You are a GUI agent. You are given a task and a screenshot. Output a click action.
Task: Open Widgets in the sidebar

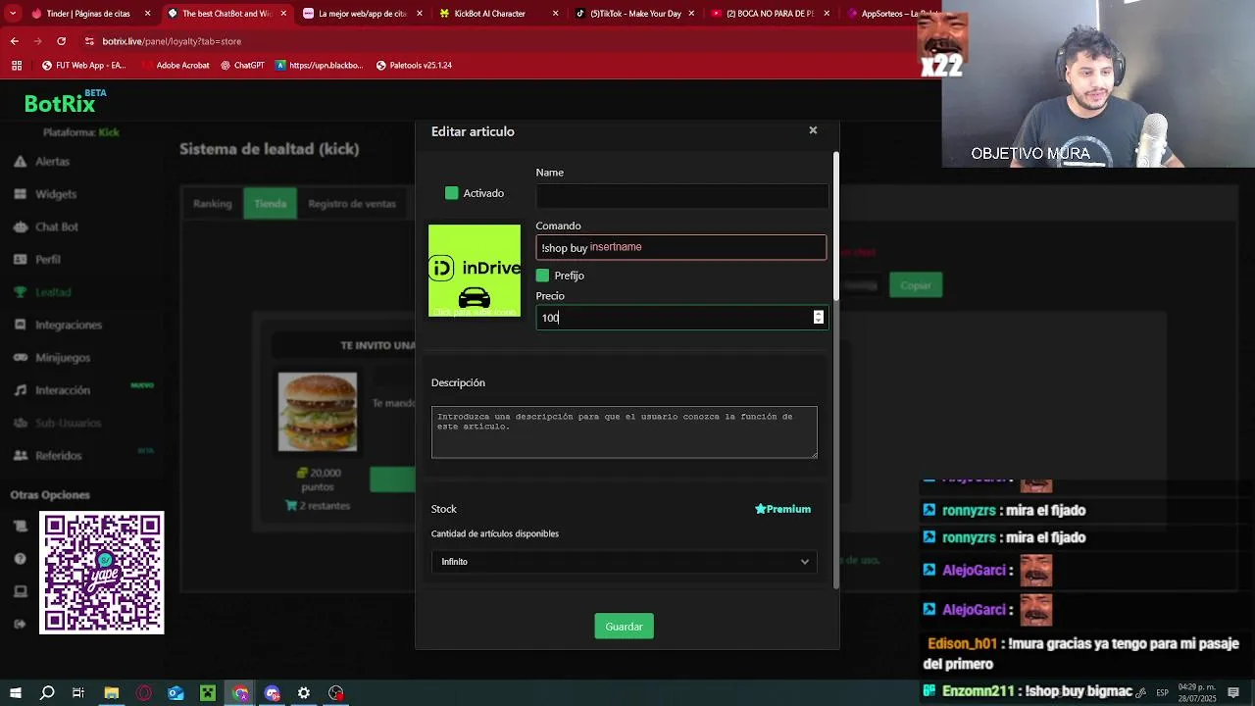[x=56, y=194]
